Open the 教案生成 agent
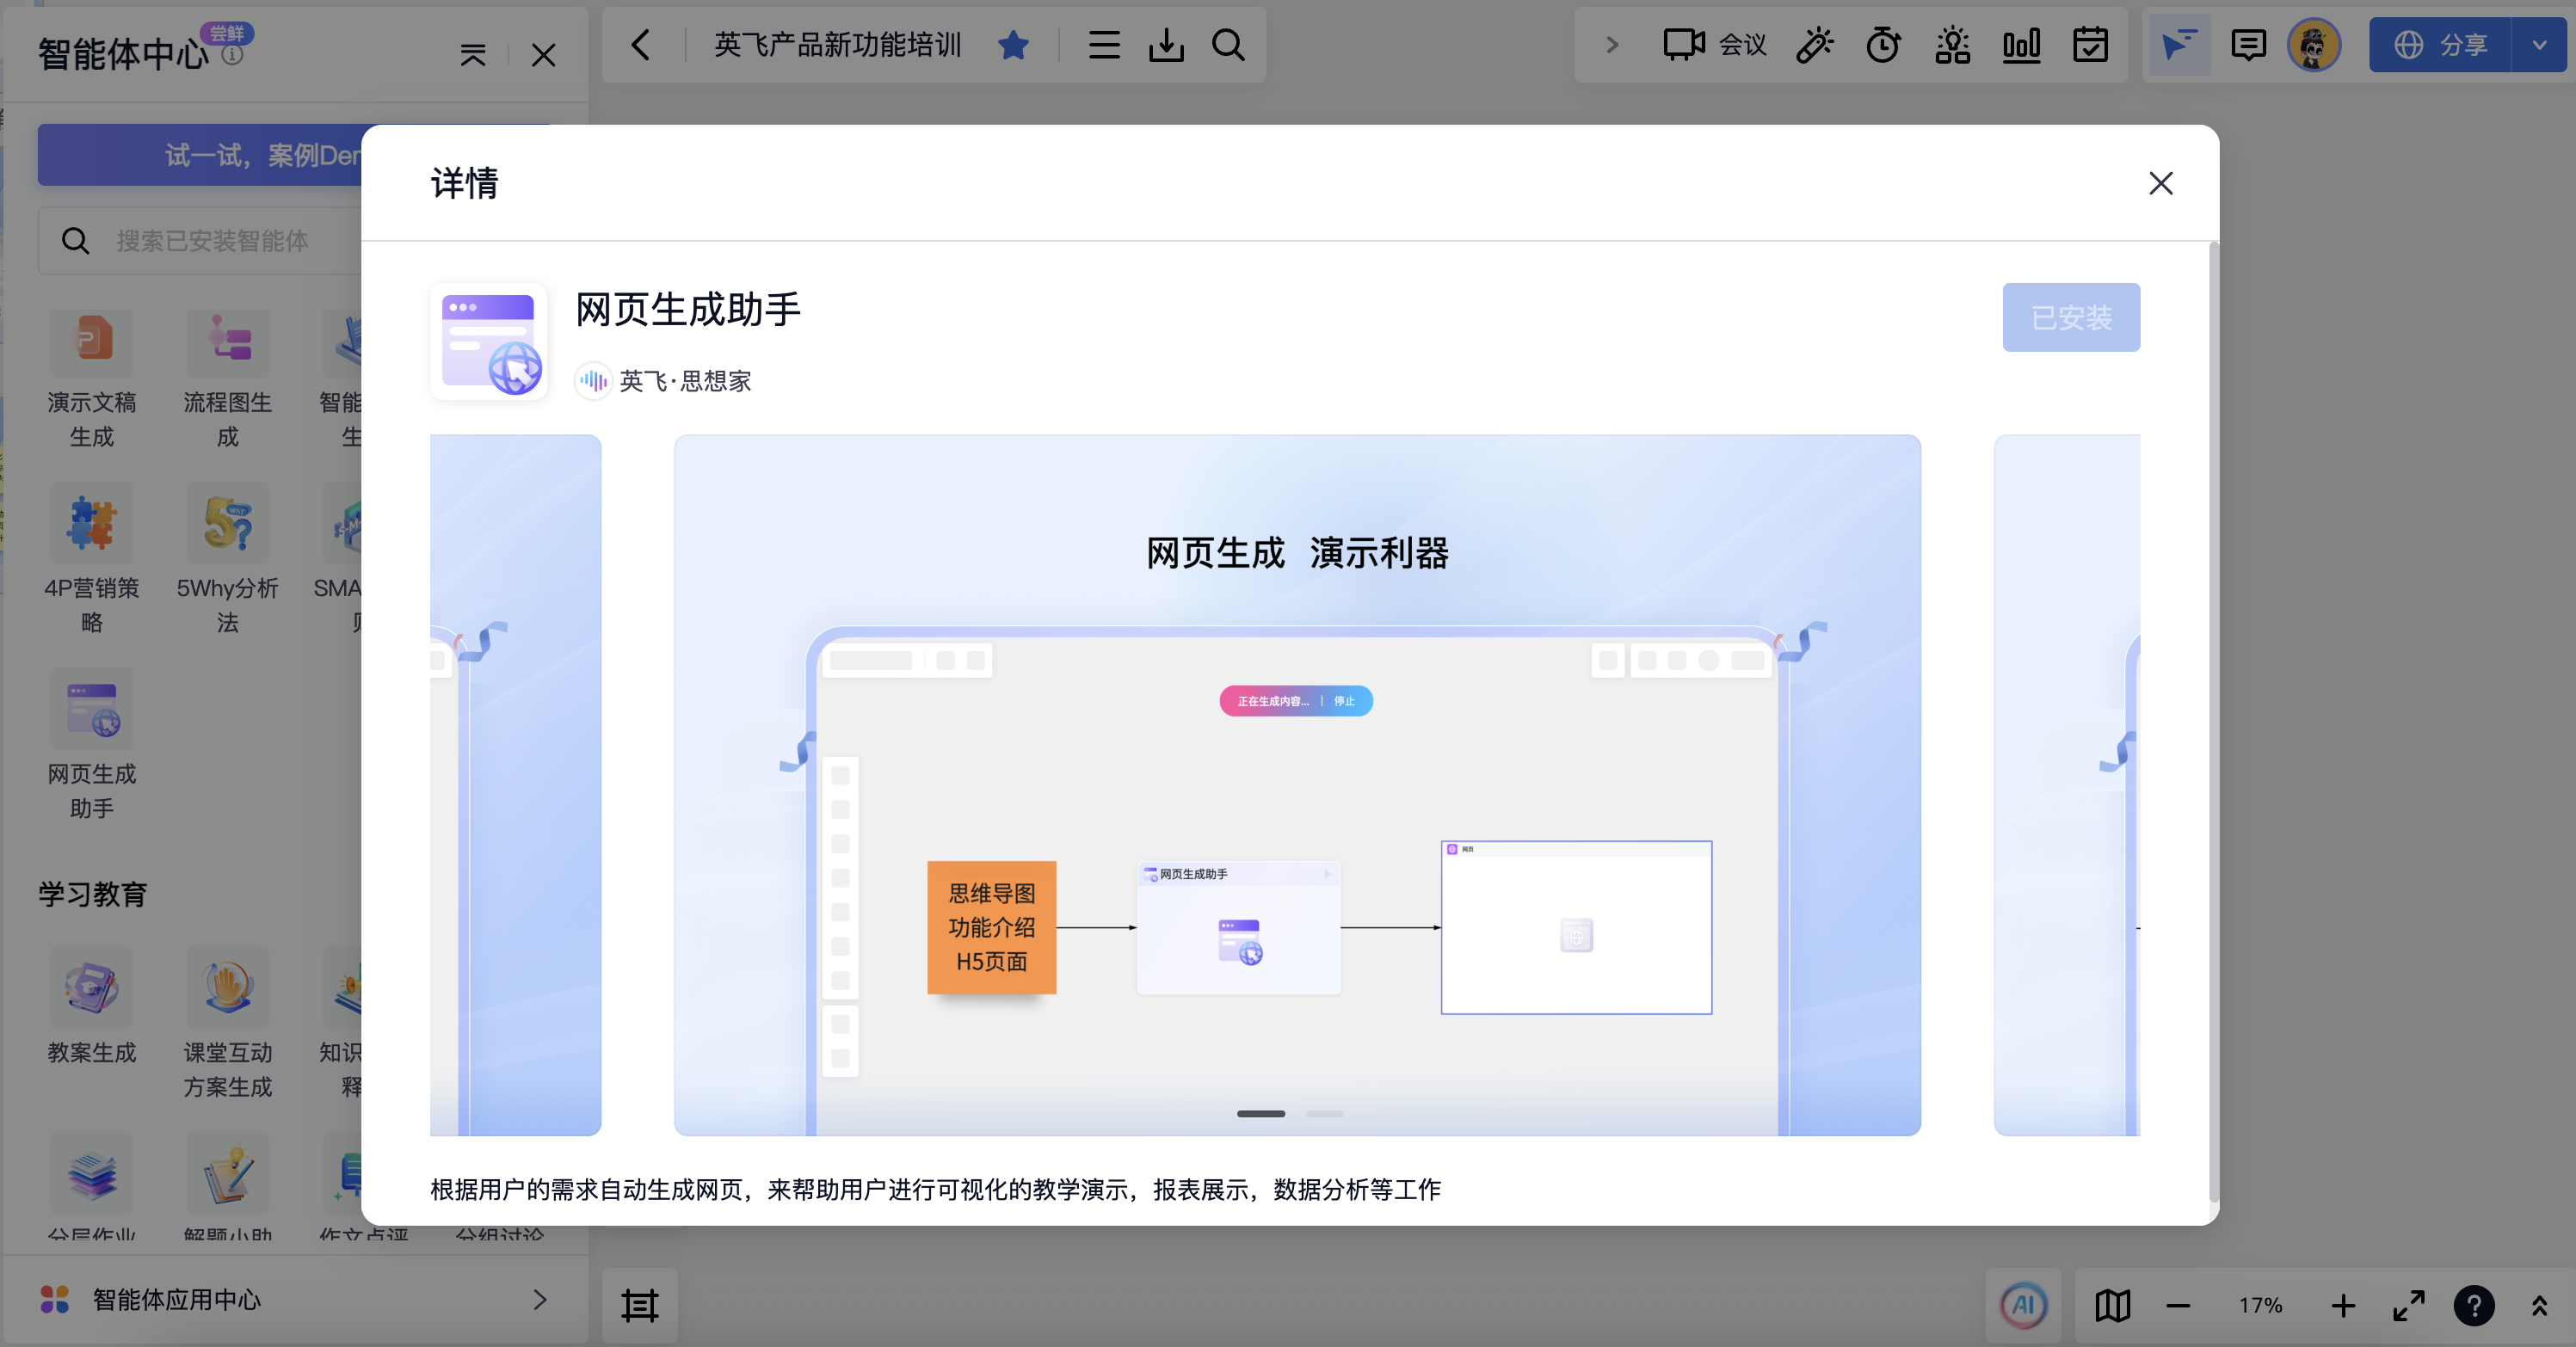The height and width of the screenshot is (1347, 2576). (92, 1007)
